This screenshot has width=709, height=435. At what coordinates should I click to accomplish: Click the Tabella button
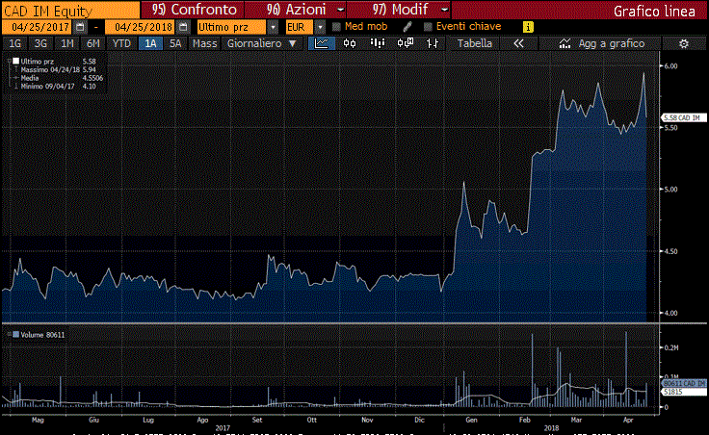(x=473, y=43)
